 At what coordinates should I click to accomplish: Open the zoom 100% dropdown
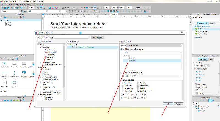tap(35, 8)
